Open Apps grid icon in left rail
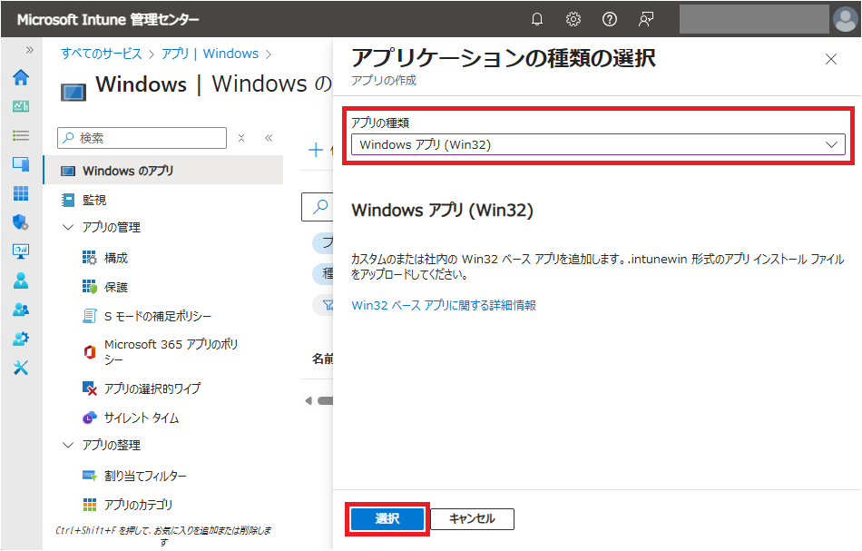The image size is (862, 551). (x=21, y=193)
